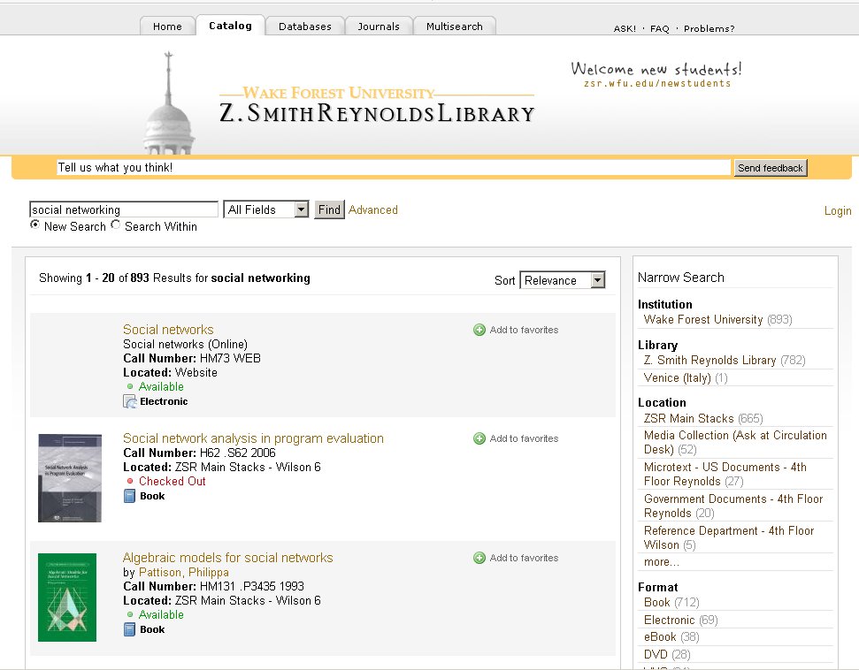This screenshot has height=670, width=859.
Task: Open the Social networks result title
Action: pyautogui.click(x=168, y=330)
